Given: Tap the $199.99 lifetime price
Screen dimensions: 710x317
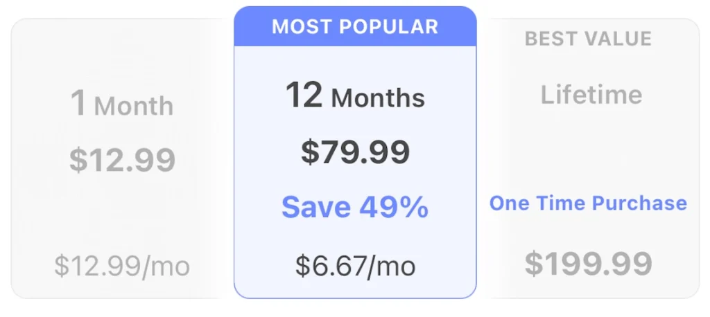Looking at the screenshot, I should [588, 263].
